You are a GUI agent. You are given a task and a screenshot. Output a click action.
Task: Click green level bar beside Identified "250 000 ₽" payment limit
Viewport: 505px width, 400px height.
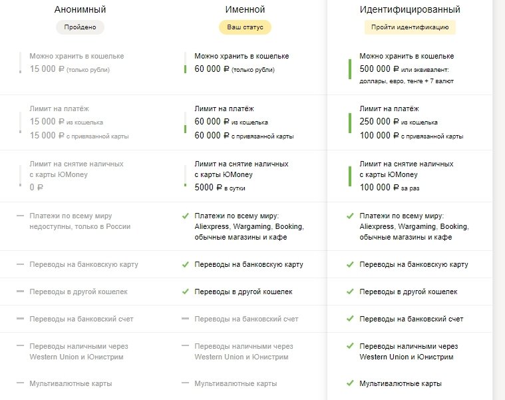350,122
